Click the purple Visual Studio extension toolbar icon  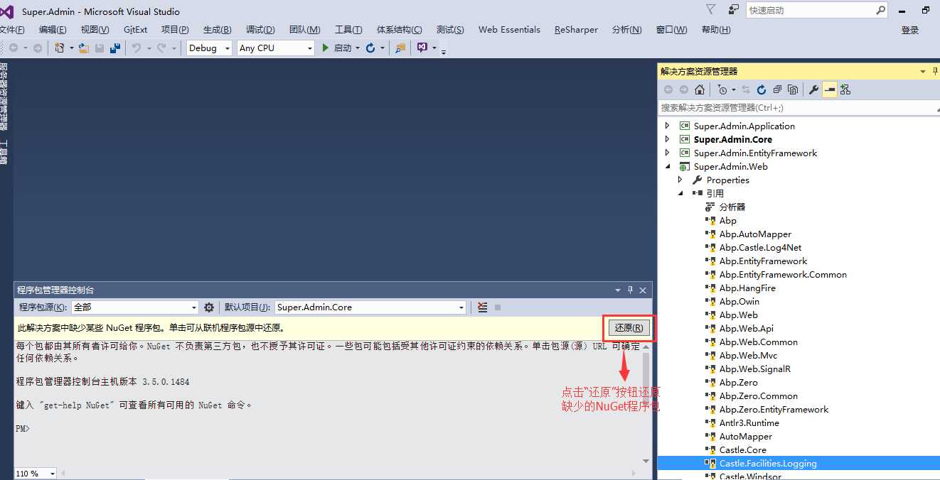click(422, 48)
